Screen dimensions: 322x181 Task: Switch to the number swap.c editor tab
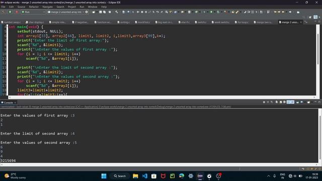point(11,22)
